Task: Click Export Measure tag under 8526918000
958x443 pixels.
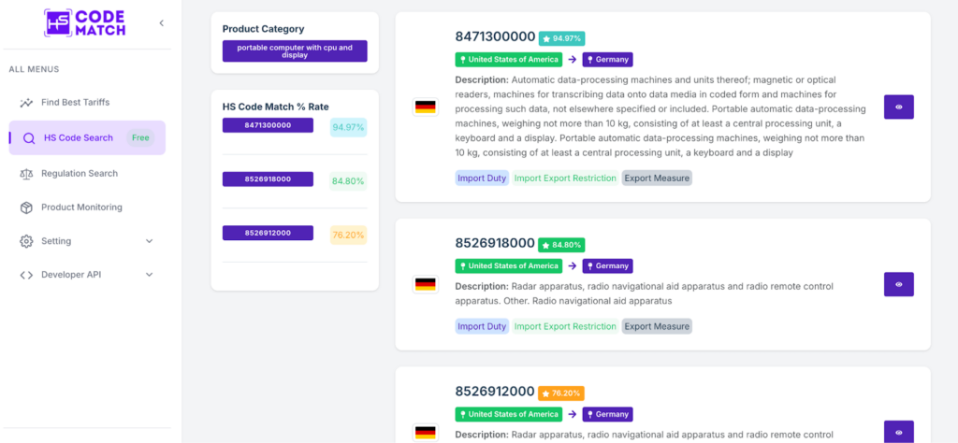Action: click(x=657, y=326)
